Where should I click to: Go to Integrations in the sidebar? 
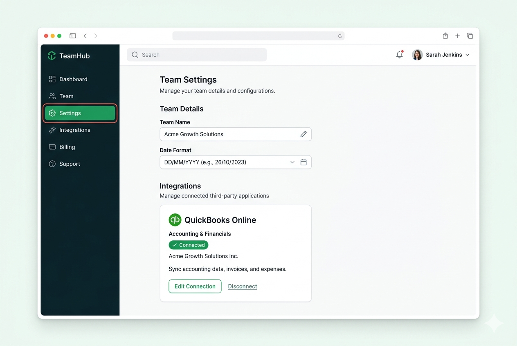coord(80,130)
